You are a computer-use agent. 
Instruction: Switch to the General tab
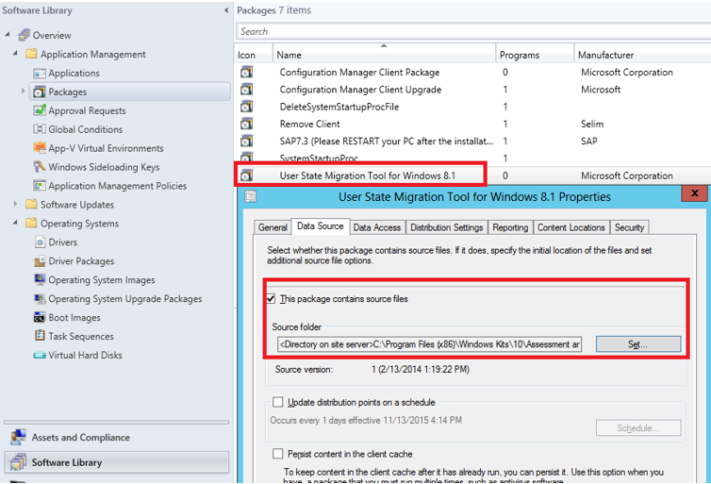click(x=273, y=227)
